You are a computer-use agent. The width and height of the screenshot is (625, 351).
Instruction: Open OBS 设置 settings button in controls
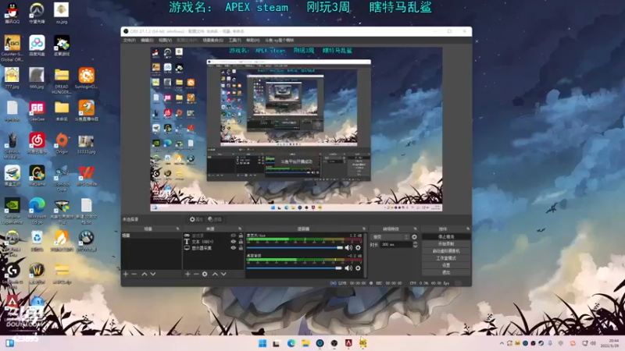pyautogui.click(x=446, y=265)
